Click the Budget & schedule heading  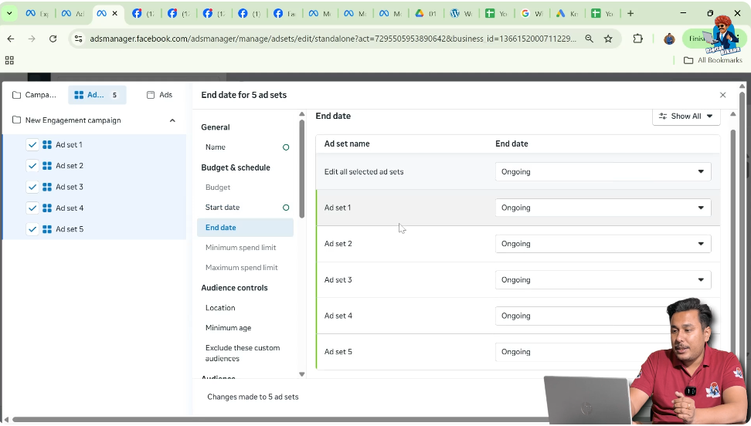tap(236, 167)
